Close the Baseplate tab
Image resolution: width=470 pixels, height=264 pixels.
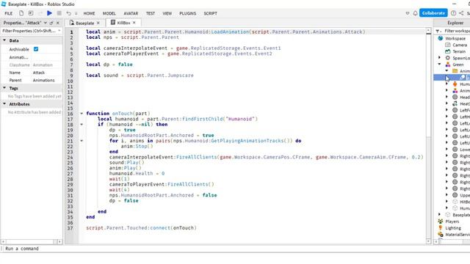point(98,23)
